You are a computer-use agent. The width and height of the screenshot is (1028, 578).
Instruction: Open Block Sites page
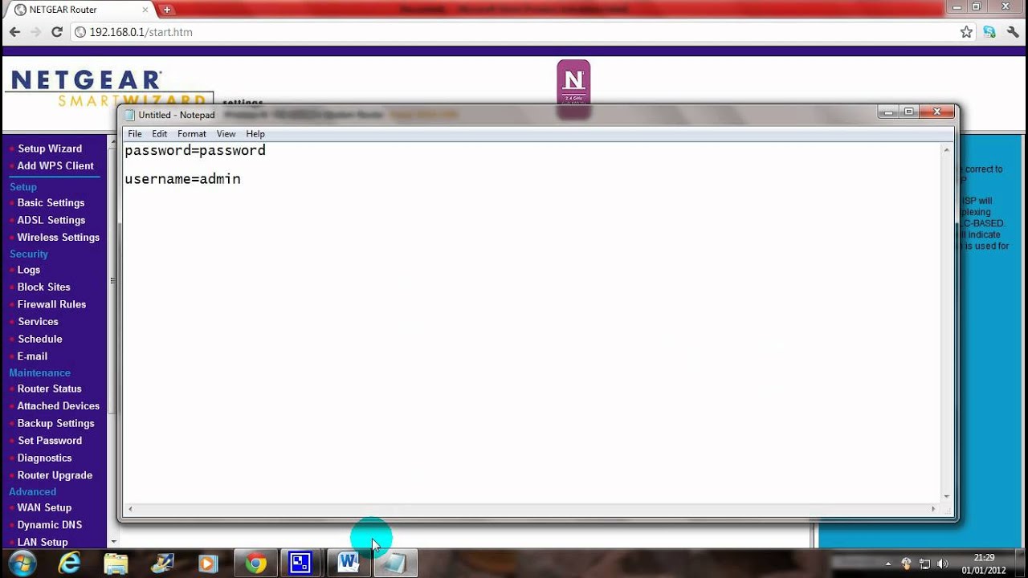44,287
